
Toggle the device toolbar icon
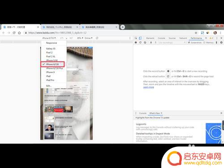pos(140,38)
